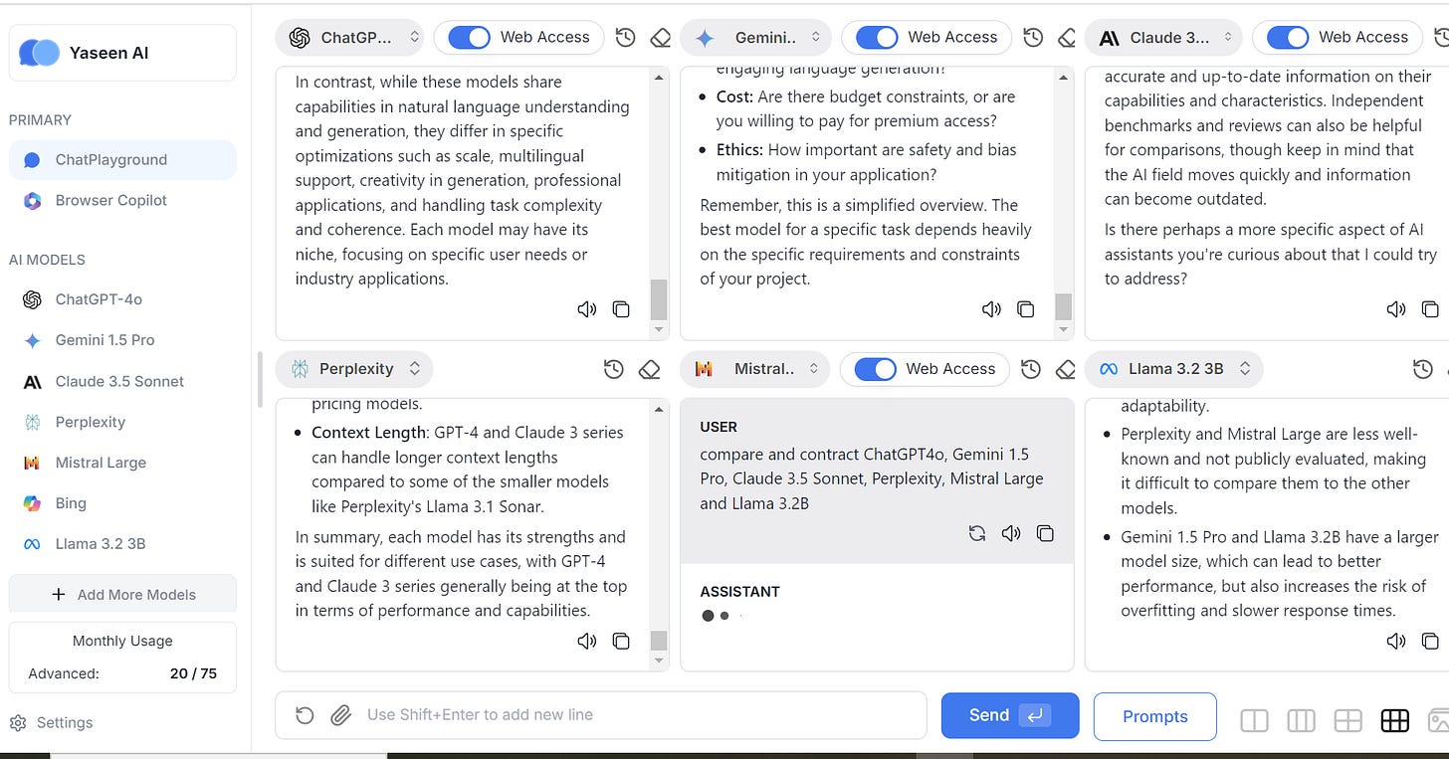Disable Web Access in the Gemini panel
Image resolution: width=1449 pixels, height=759 pixels.
tap(877, 38)
